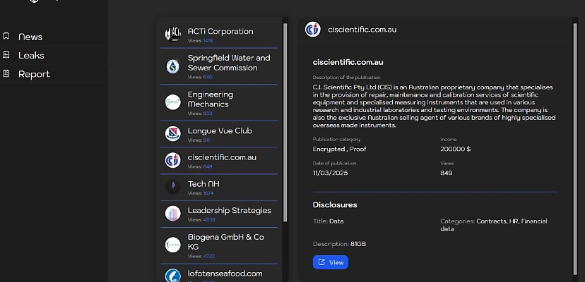Select the Biogena GmbH & Co KG logo
This screenshot has width=585, height=282.
(x=172, y=245)
